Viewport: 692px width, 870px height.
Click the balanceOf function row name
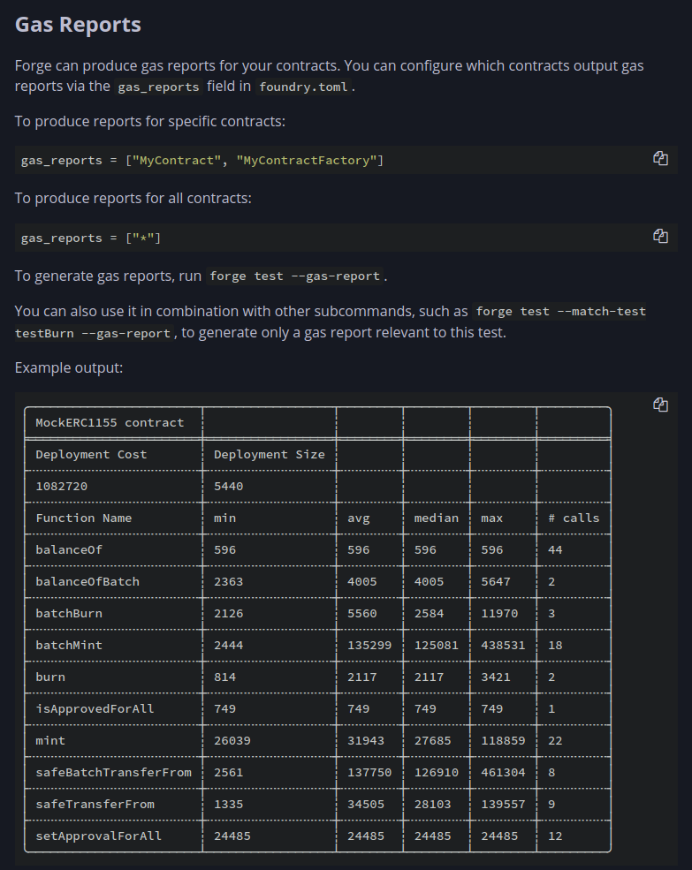tap(69, 550)
